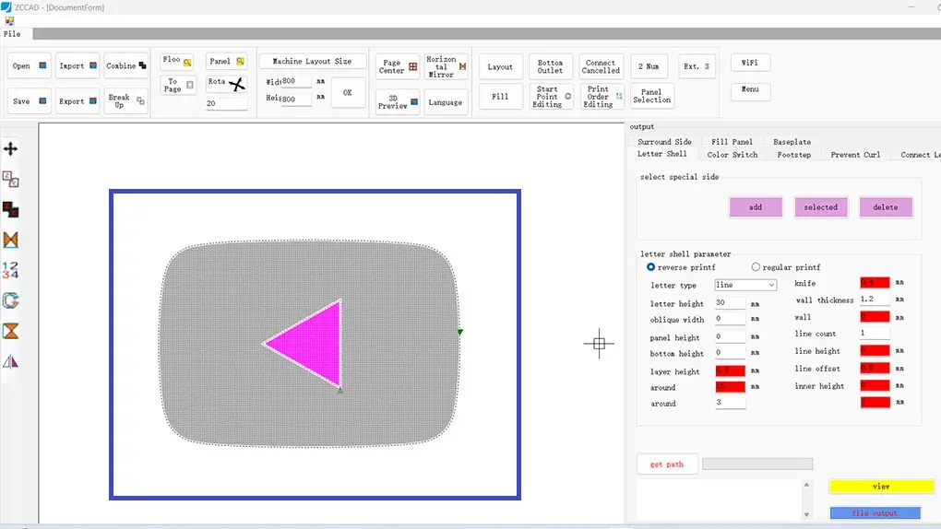This screenshot has height=529, width=941.
Task: Select the regular printf radio option
Action: pos(756,267)
